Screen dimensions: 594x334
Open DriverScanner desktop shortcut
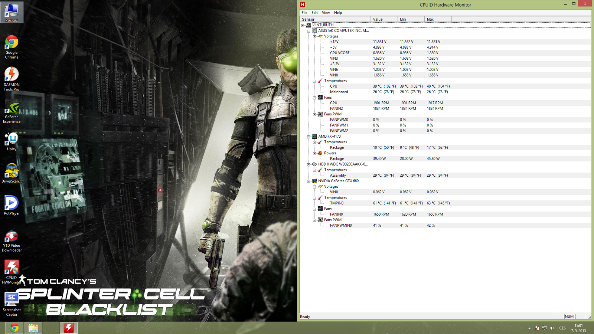click(12, 173)
